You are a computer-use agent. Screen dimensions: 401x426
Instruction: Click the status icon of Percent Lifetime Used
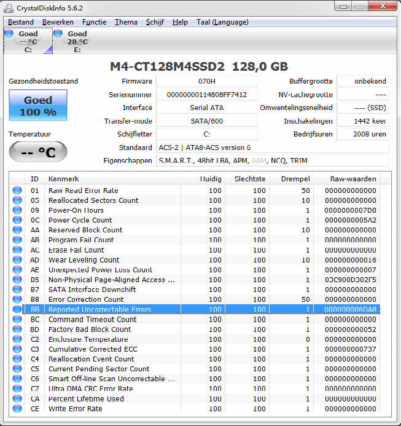click(17, 398)
